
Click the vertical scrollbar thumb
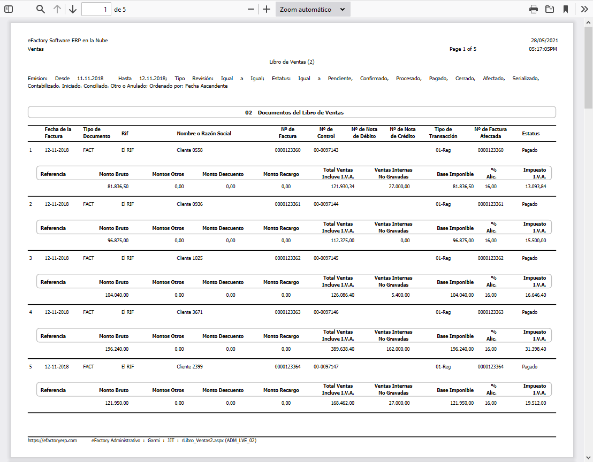(588, 64)
